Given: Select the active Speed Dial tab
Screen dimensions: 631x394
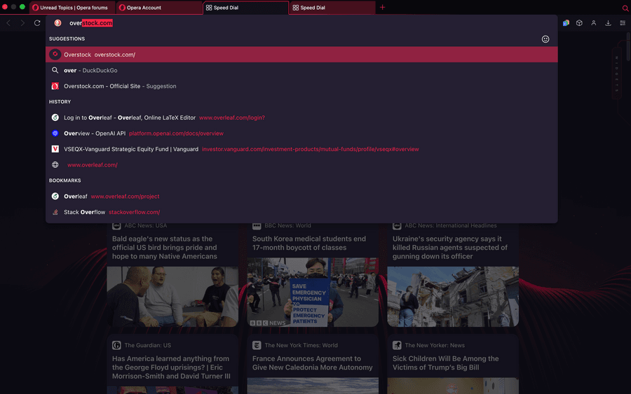Looking at the screenshot, I should pos(246,8).
